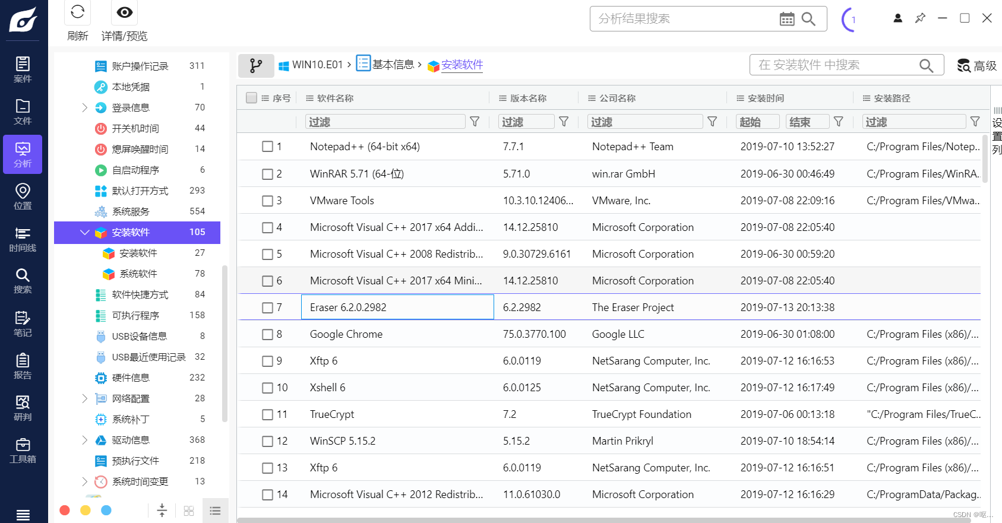This screenshot has width=1002, height=523.
Task: Open the 研判 sidebar section
Action: coord(23,408)
